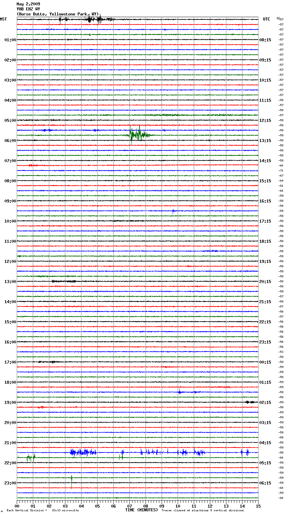The width and height of the screenshot is (285, 515).
Task: Click the '10' minute tick label
Action: tap(178, 506)
